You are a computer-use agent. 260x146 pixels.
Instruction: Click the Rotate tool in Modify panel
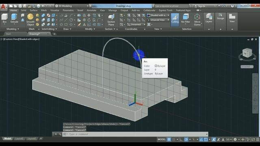pyautogui.click(x=89, y=20)
